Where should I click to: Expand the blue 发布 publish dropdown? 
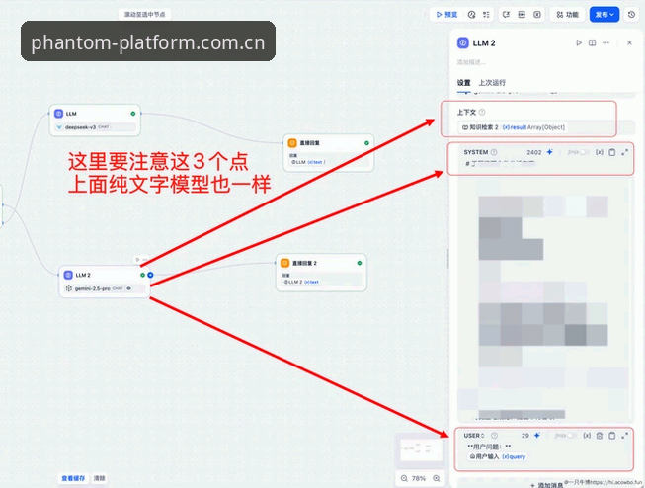point(605,15)
